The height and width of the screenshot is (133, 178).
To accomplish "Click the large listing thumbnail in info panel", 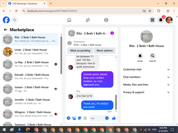I will pos(146,37).
